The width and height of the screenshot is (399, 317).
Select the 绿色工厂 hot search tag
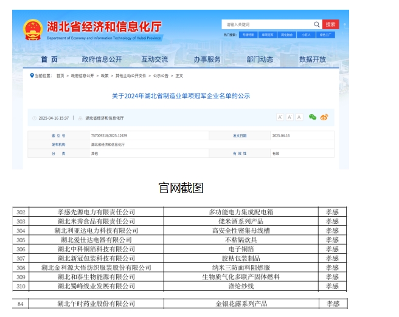[x=325, y=35]
